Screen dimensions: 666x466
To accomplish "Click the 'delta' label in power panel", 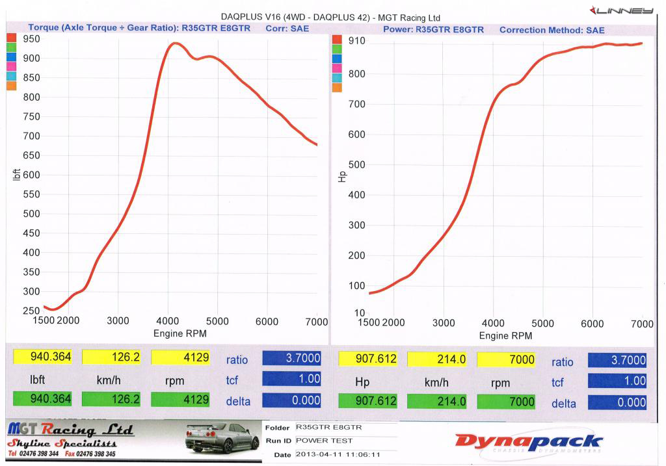I will 564,404.
